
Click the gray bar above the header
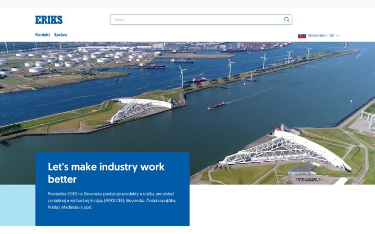tap(187, 4)
